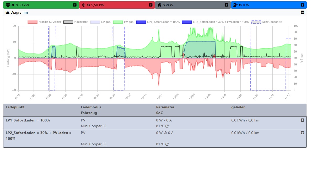Click the LP1_SofortLaden = 100% charge point name

click(28, 120)
